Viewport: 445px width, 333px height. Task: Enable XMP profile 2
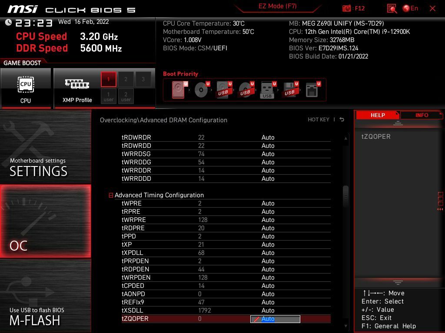click(x=126, y=79)
